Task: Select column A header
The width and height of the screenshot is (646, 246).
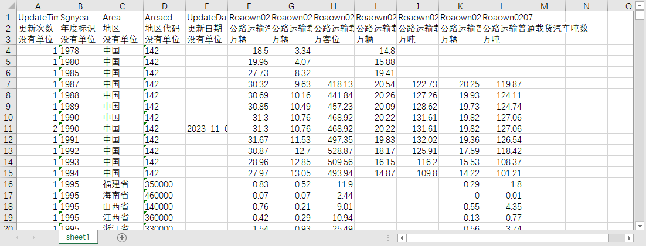Action: 38,6
